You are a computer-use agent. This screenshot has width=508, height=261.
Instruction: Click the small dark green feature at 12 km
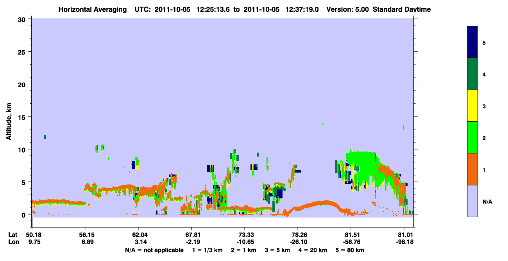45,137
